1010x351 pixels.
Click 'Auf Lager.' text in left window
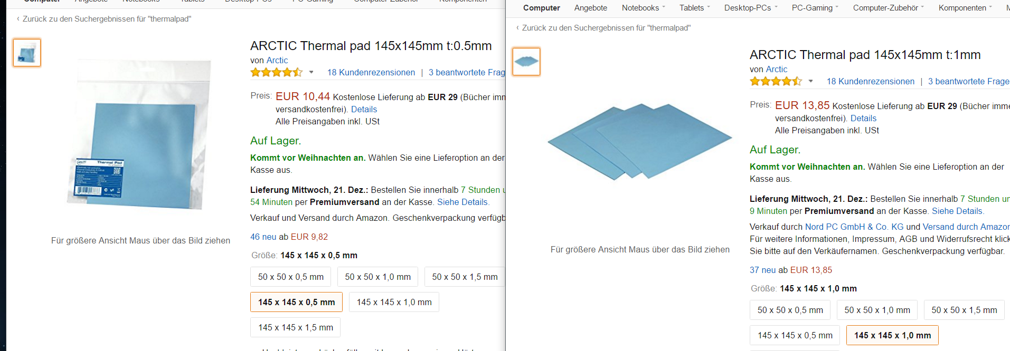pyautogui.click(x=276, y=141)
